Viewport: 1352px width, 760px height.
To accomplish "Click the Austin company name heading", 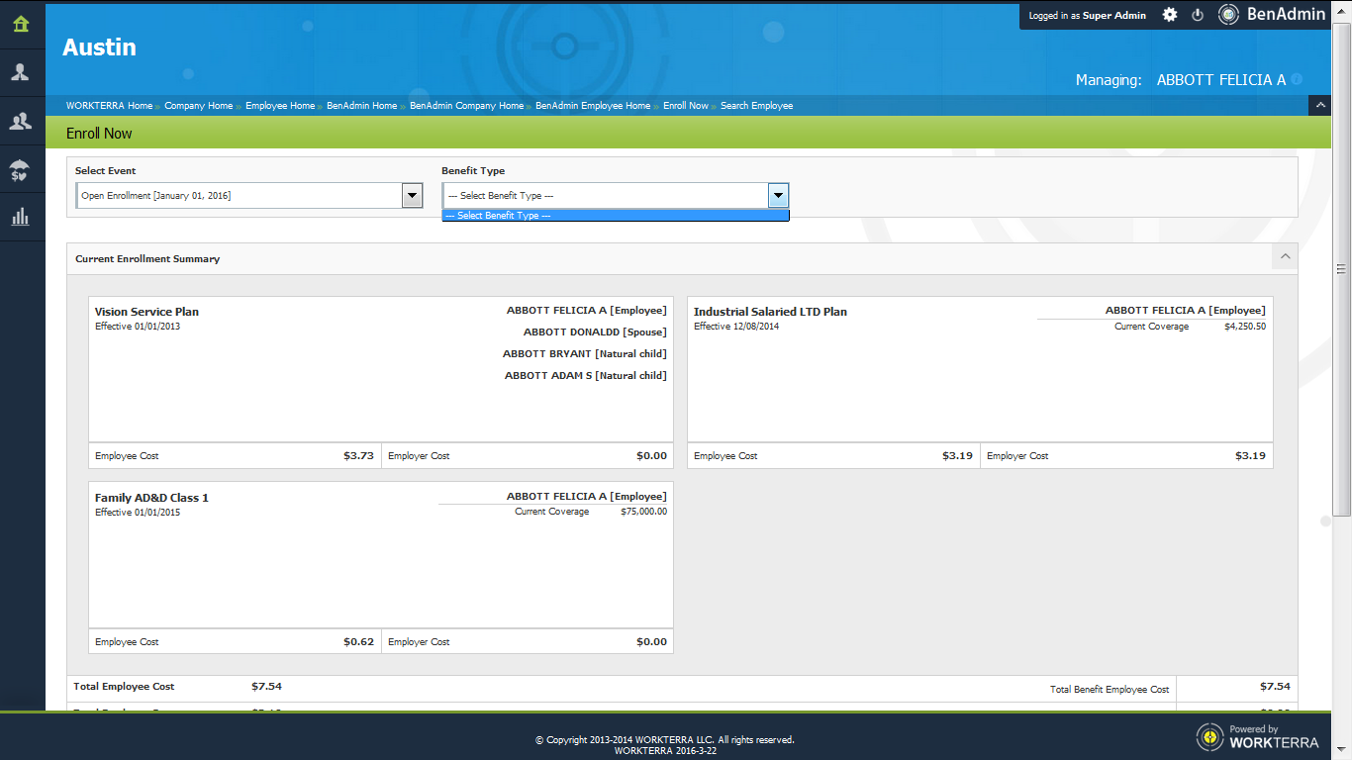I will (99, 47).
